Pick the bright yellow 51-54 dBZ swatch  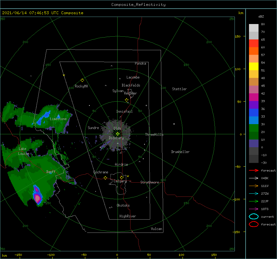point(254,67)
